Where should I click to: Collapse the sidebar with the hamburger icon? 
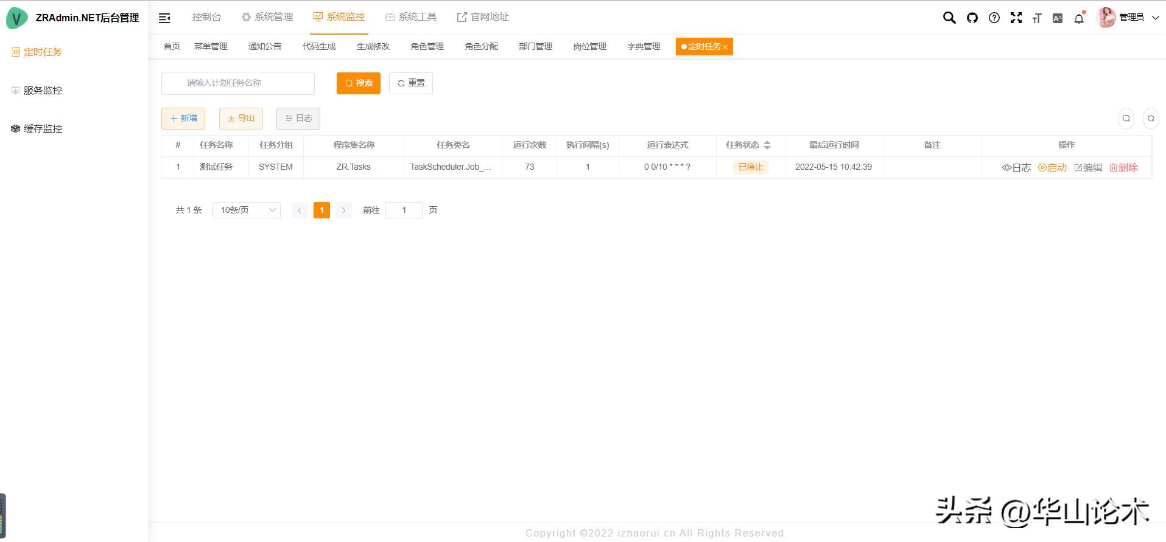click(164, 18)
